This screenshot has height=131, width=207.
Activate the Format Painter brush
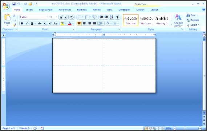[x=14, y=25]
